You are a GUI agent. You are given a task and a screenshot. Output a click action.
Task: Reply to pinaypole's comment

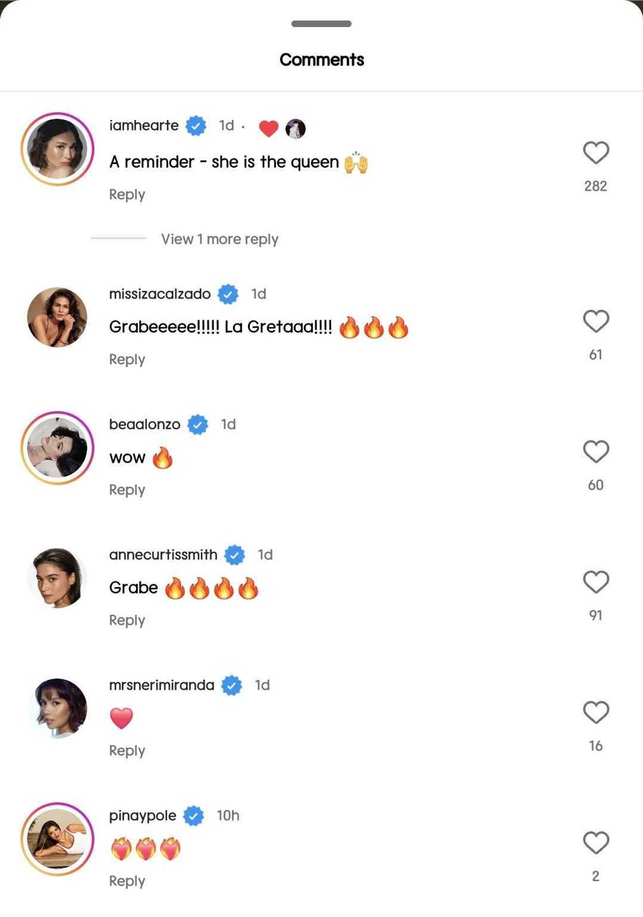pyautogui.click(x=127, y=881)
